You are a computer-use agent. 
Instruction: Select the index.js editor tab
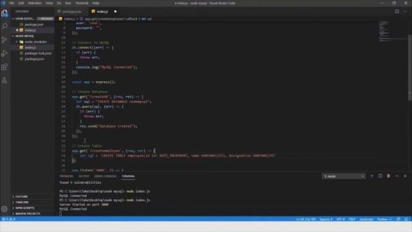tap(102, 12)
